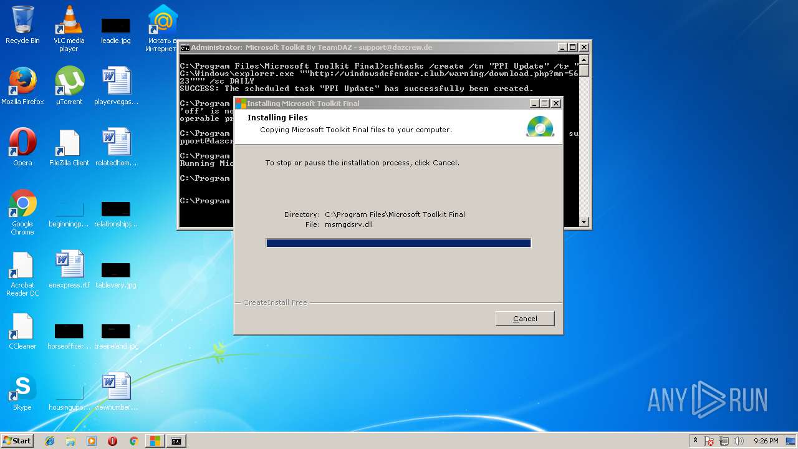Open the Recycle Bin desktop icon

(x=22, y=25)
